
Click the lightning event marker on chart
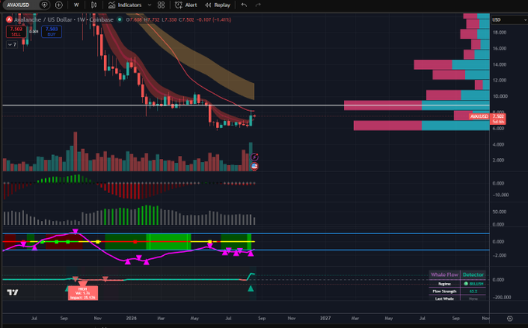coord(255,157)
